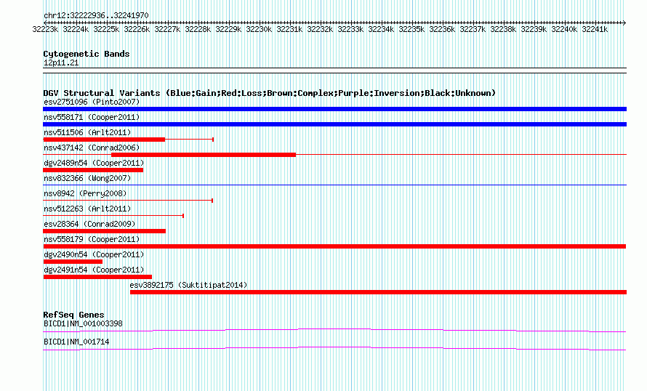The height and width of the screenshot is (391, 647).
Task: Click variant label nsv511506 (Arlt2011)
Action: pos(87,132)
